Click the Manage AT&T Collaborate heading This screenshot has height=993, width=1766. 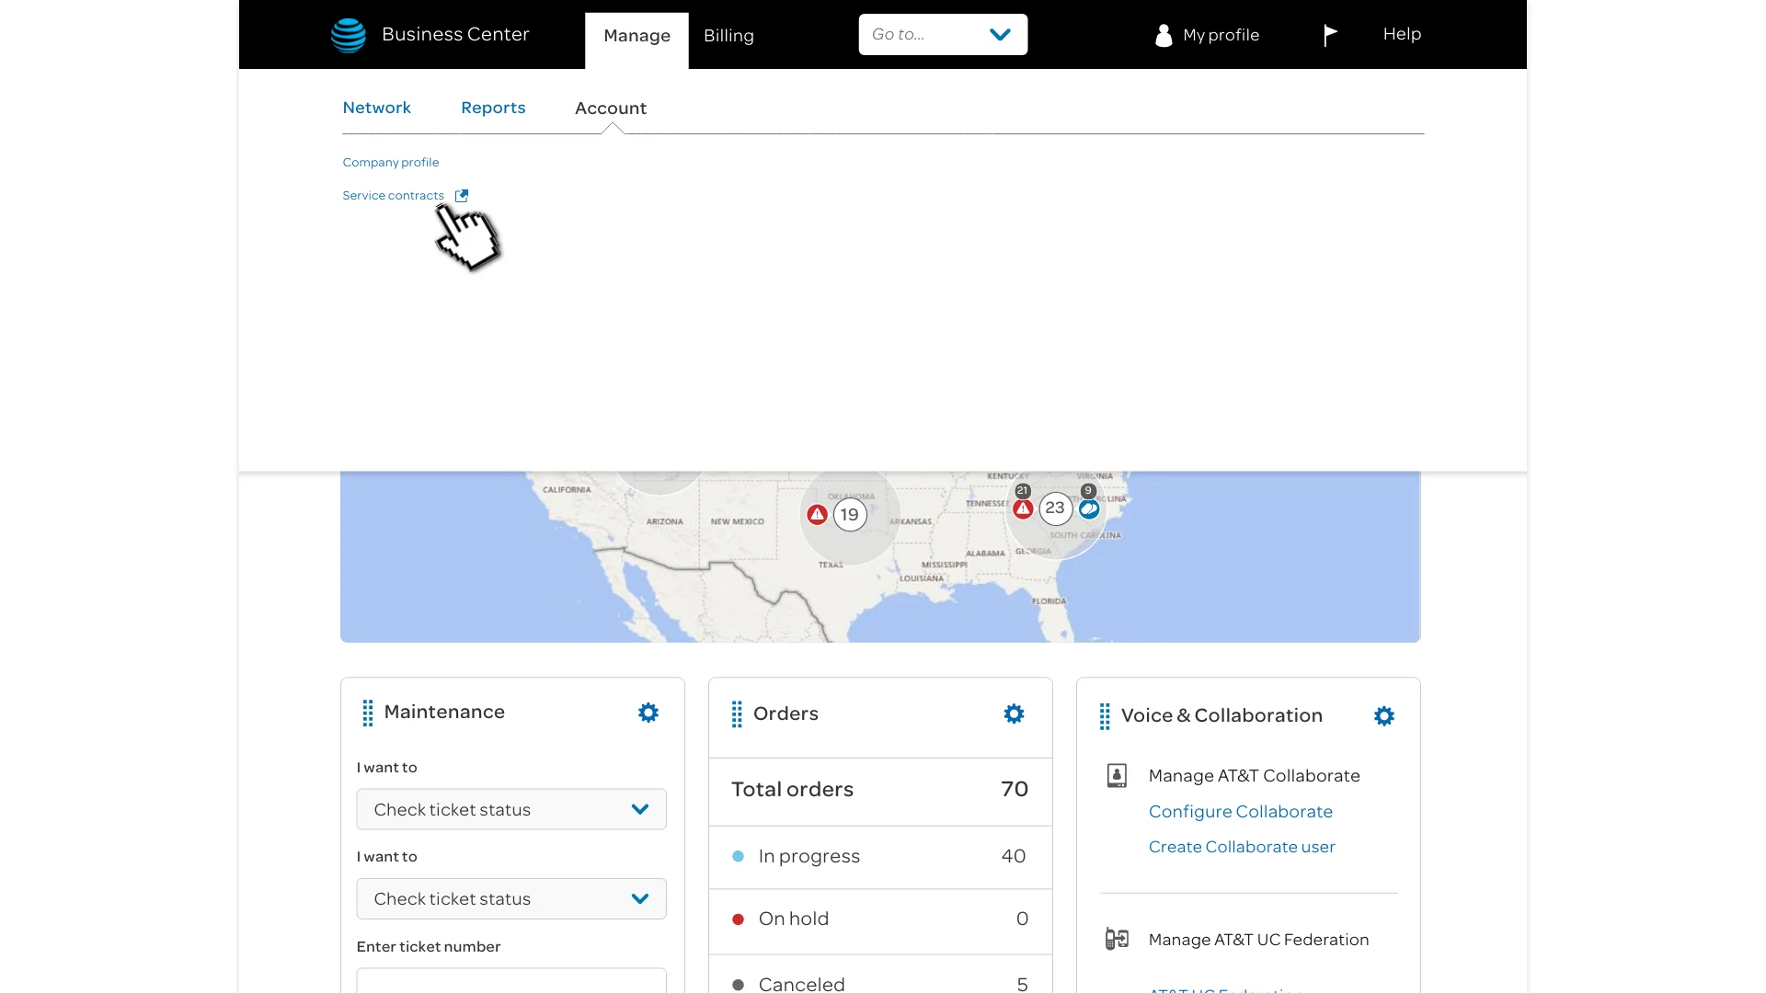coord(1254,775)
